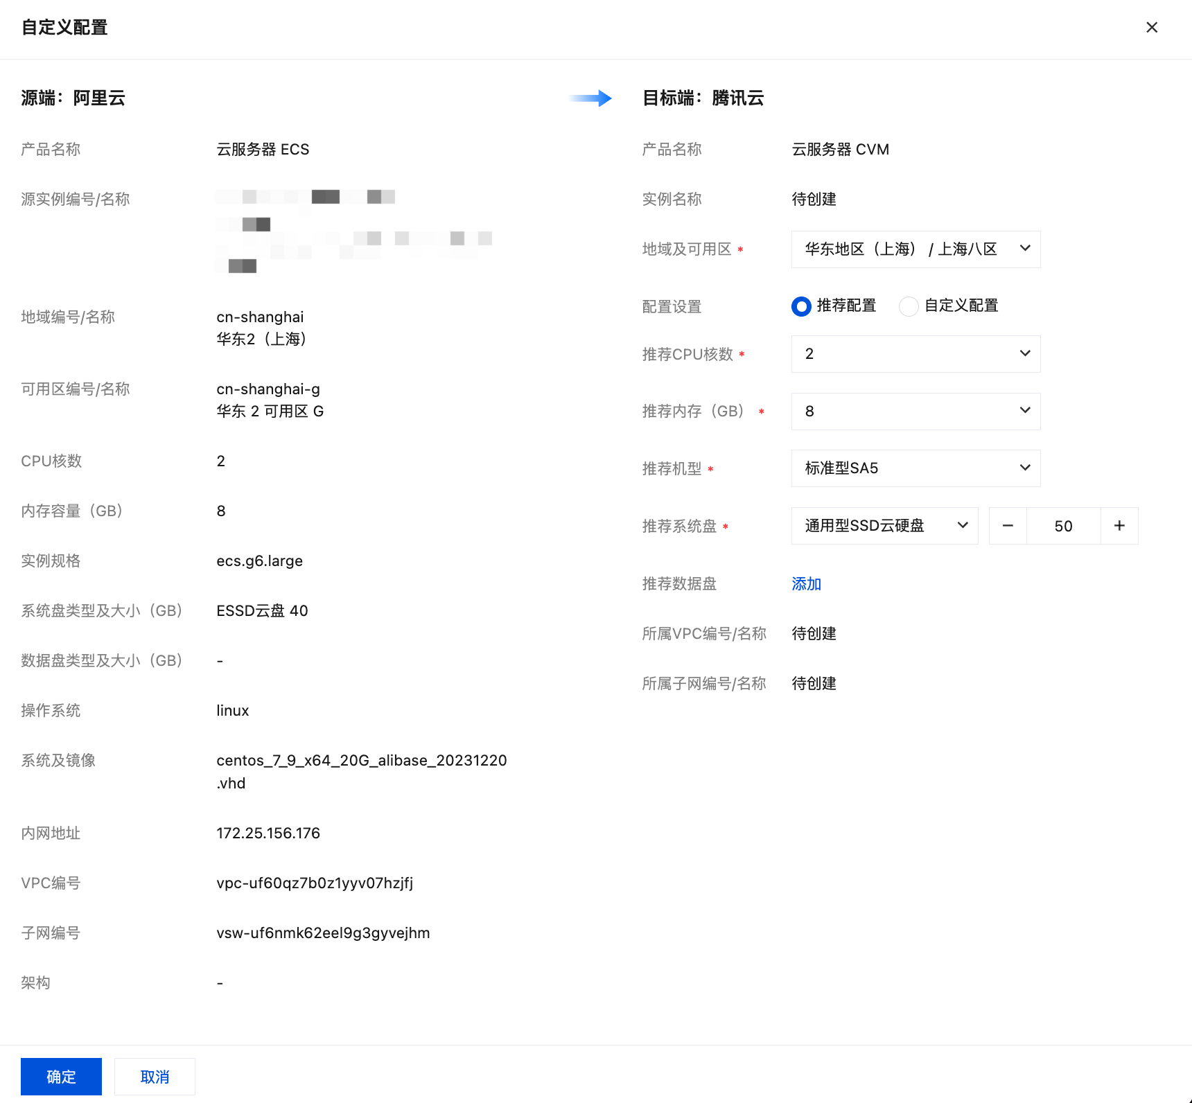Click the region code cn-shanghai
Viewport: 1192px width, 1103px height.
coord(260,317)
